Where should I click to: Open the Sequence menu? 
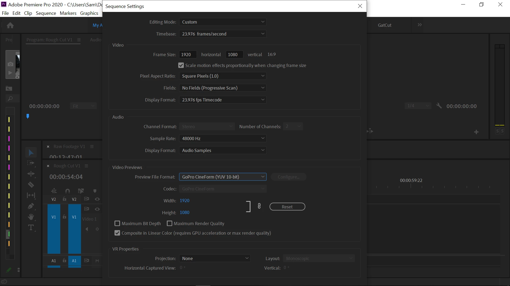tap(46, 13)
